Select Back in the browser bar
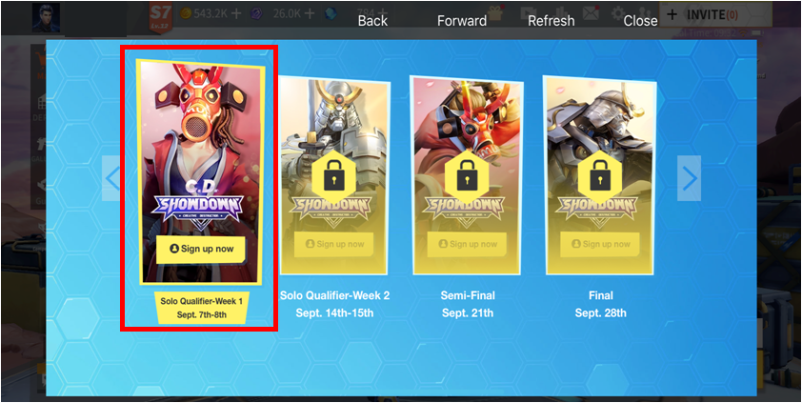 tap(372, 21)
